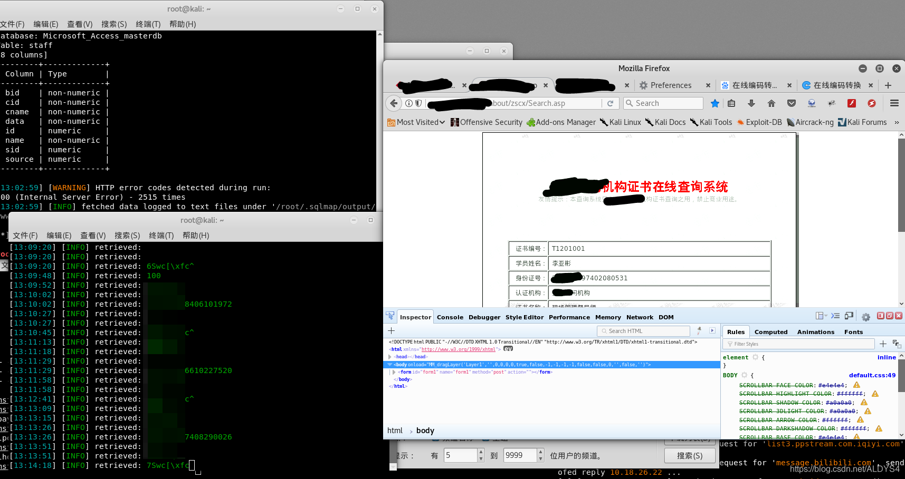Screen dimensions: 905x479
Task: Open the Firefox hamburger menu
Action: click(x=894, y=103)
